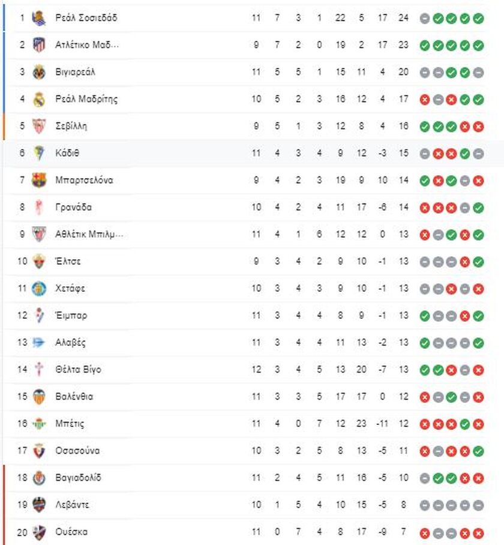Click Alavés's last green win indicator

pyautogui.click(x=478, y=343)
